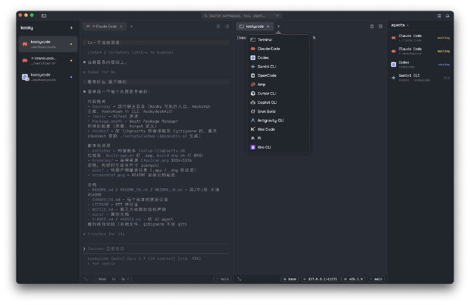
Task: Choose OpenCode from the new tab menu
Action: point(278,76)
